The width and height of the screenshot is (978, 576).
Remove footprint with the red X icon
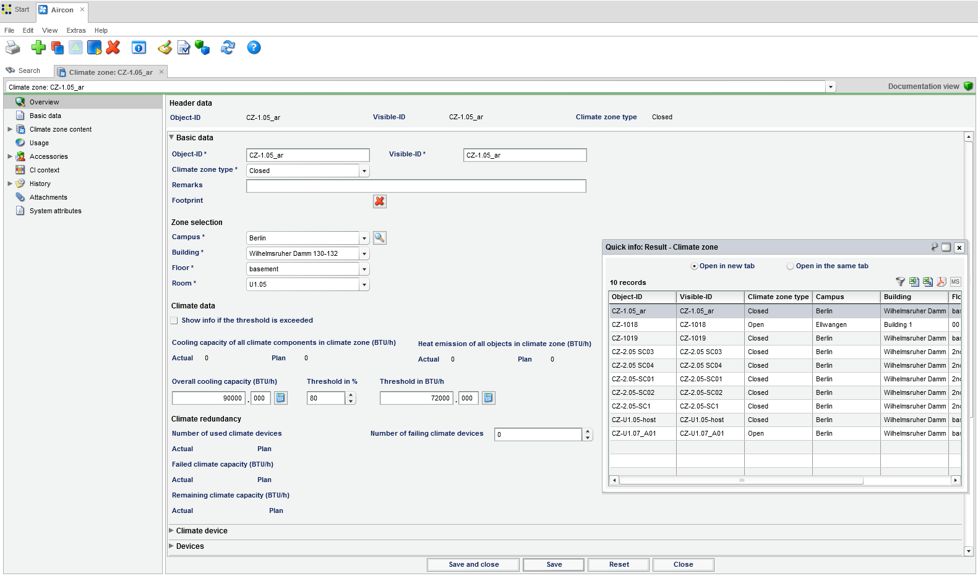380,201
